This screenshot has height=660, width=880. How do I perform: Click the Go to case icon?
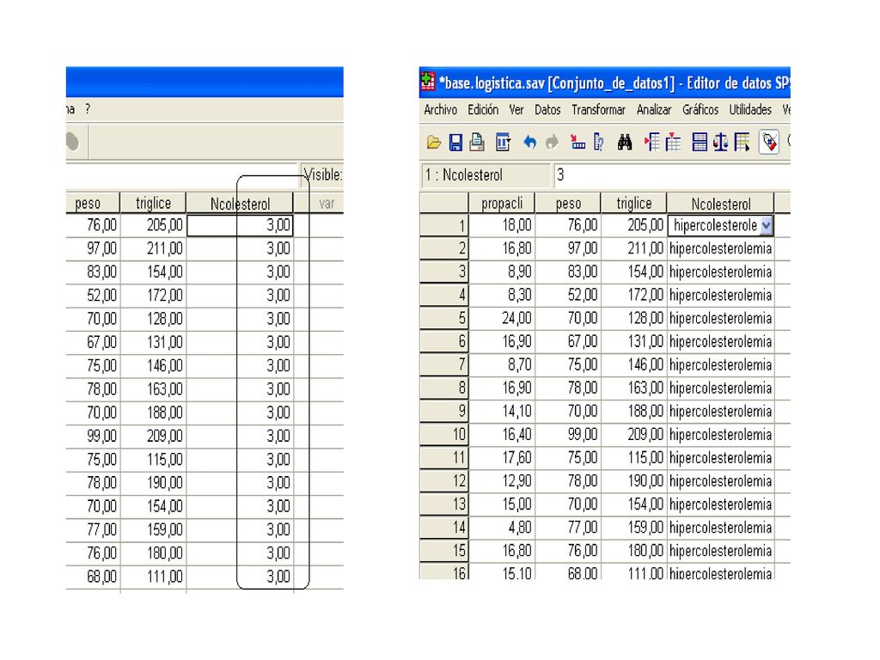[x=577, y=143]
